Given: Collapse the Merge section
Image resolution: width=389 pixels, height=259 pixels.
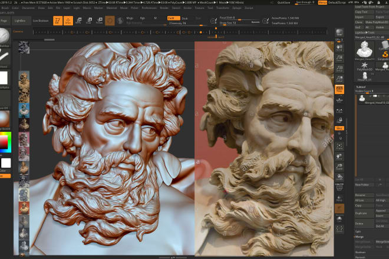Looking at the screenshot, I should (x=359, y=237).
